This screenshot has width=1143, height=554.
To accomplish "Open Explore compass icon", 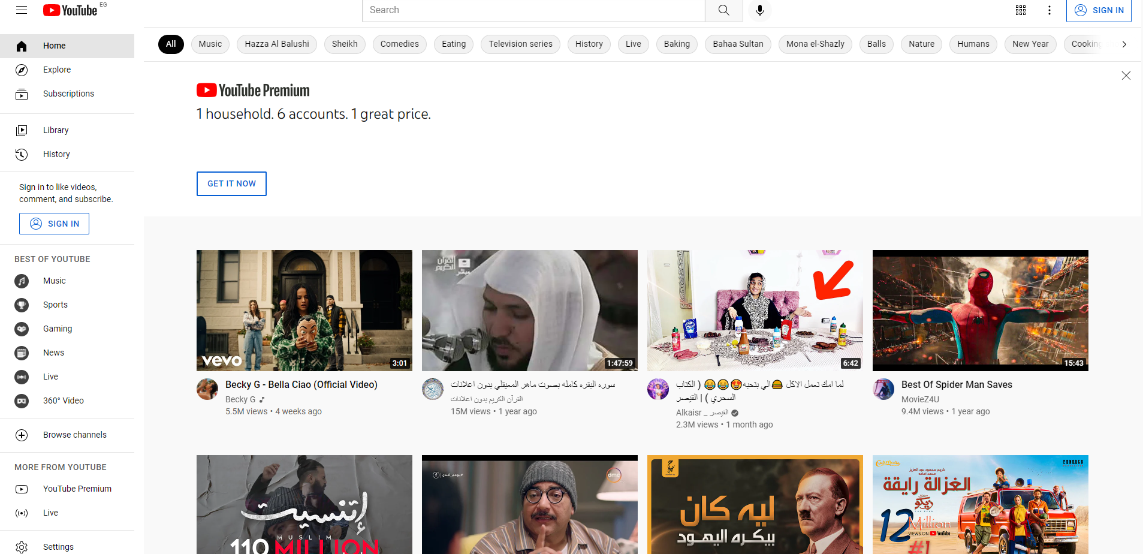I will (22, 70).
